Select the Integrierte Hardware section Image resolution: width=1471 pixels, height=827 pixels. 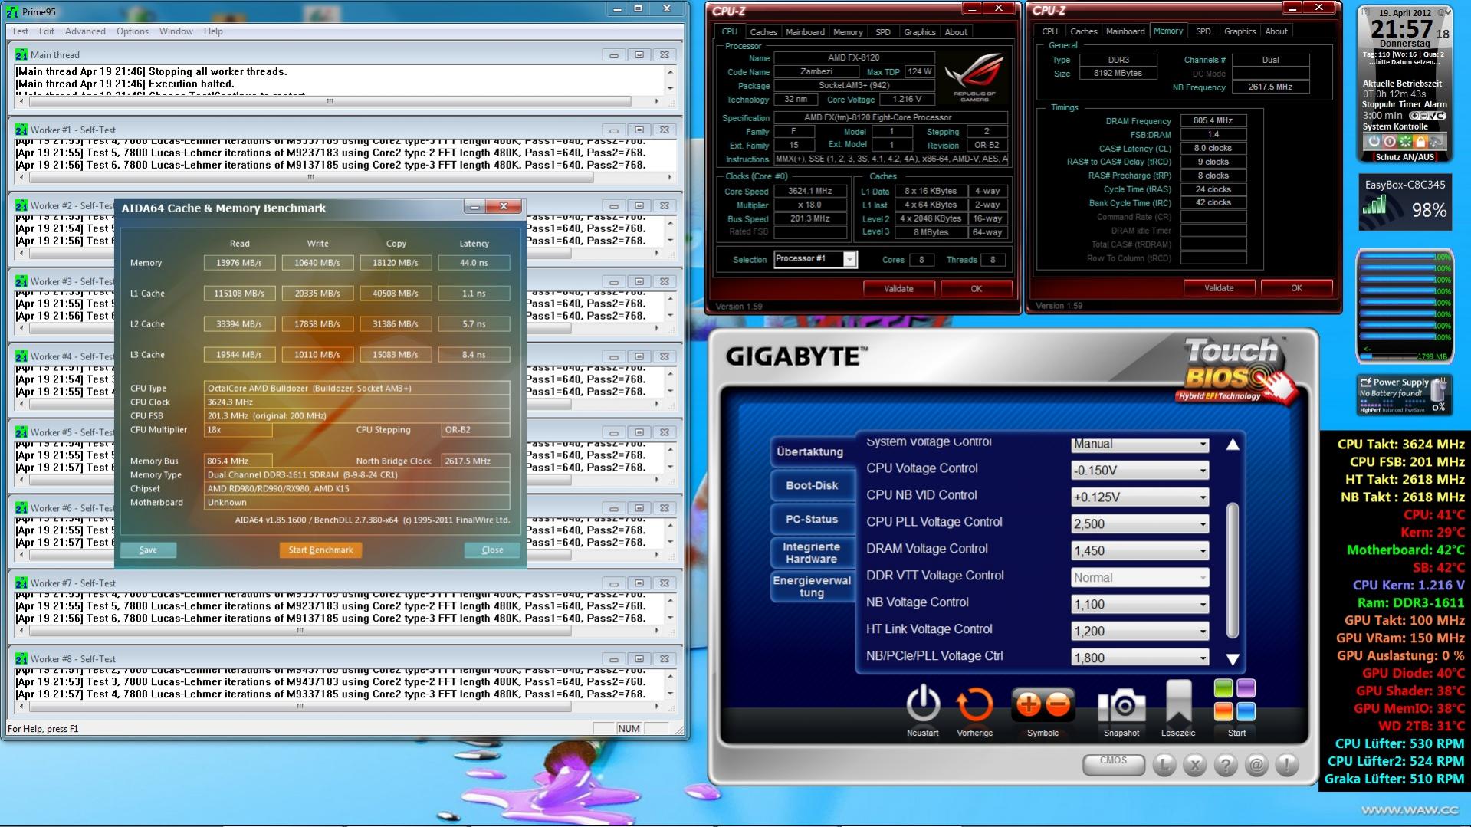812,553
